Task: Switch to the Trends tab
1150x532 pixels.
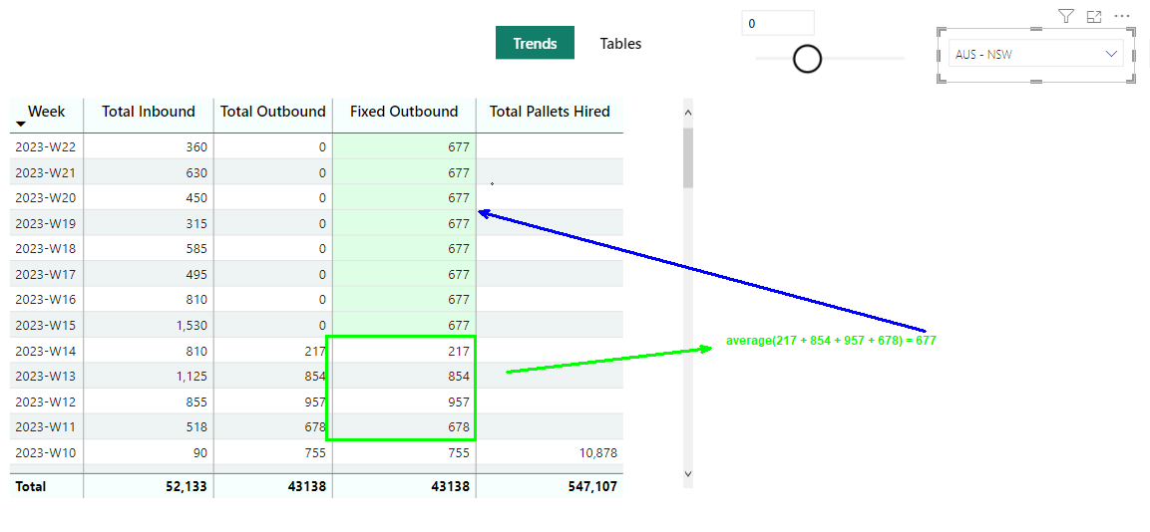Action: pos(535,43)
